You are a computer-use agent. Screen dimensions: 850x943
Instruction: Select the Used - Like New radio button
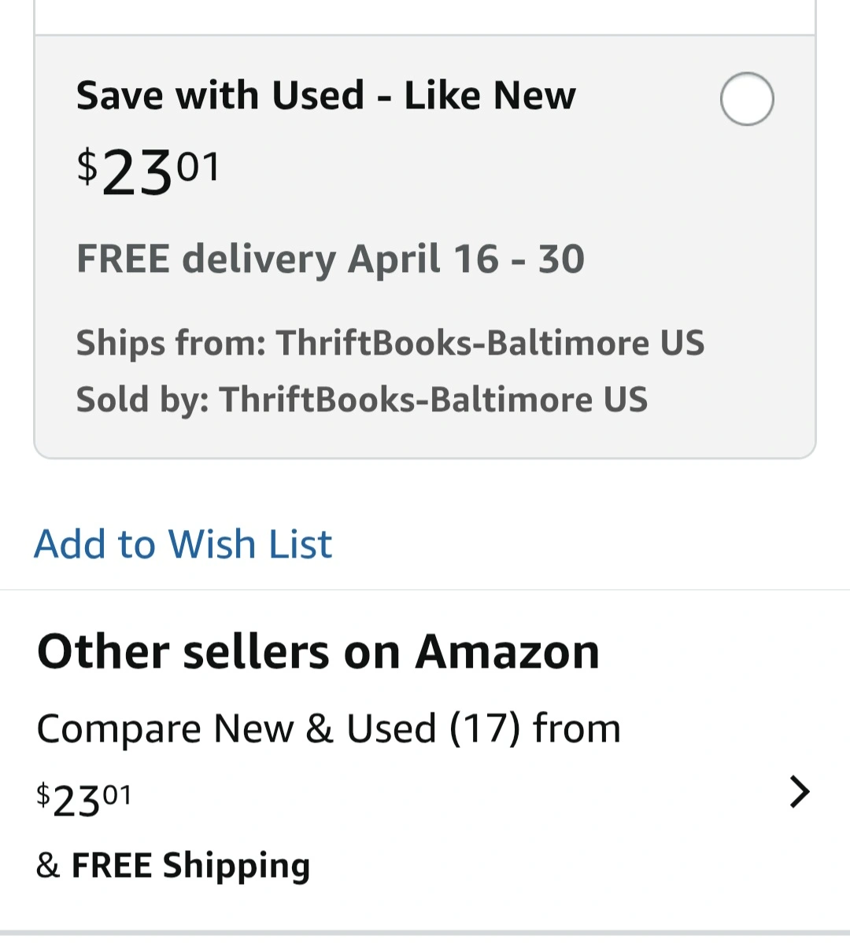(x=747, y=99)
